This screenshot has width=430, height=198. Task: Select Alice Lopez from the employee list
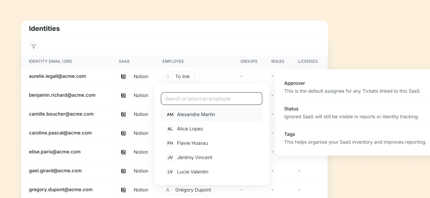190,129
